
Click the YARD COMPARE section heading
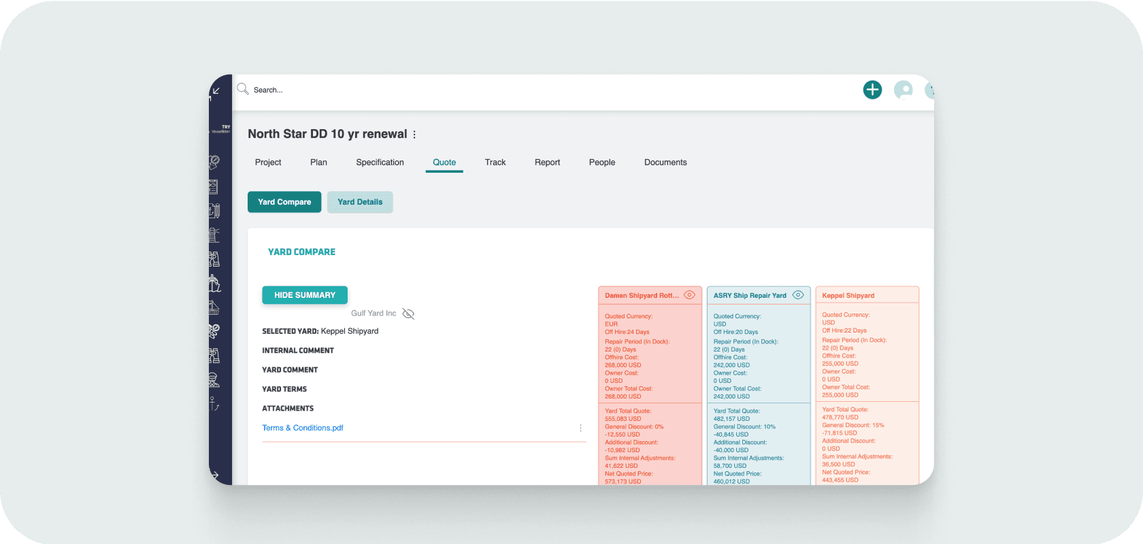pyautogui.click(x=301, y=252)
